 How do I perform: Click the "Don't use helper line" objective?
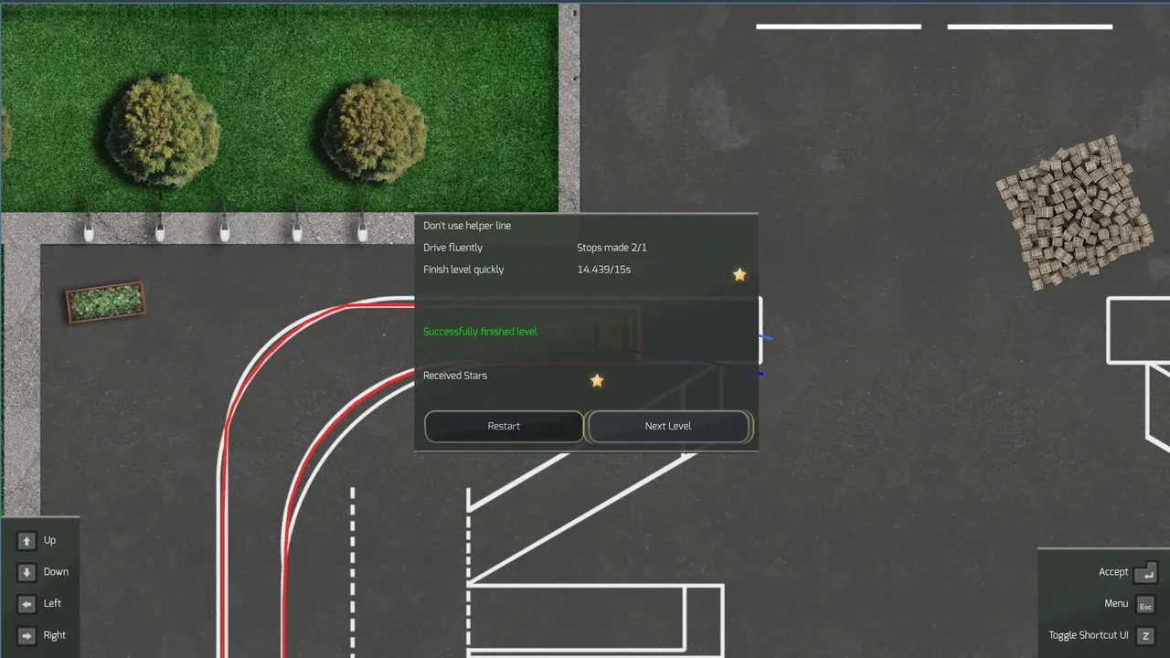tap(467, 226)
